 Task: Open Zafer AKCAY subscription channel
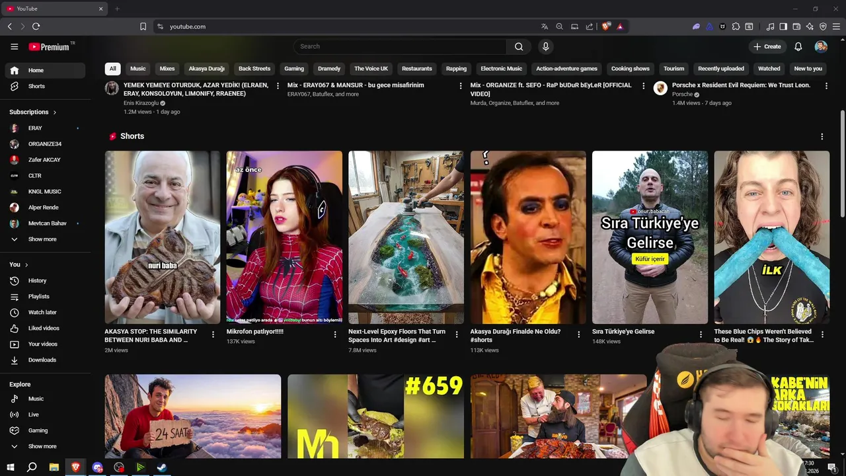click(46, 160)
